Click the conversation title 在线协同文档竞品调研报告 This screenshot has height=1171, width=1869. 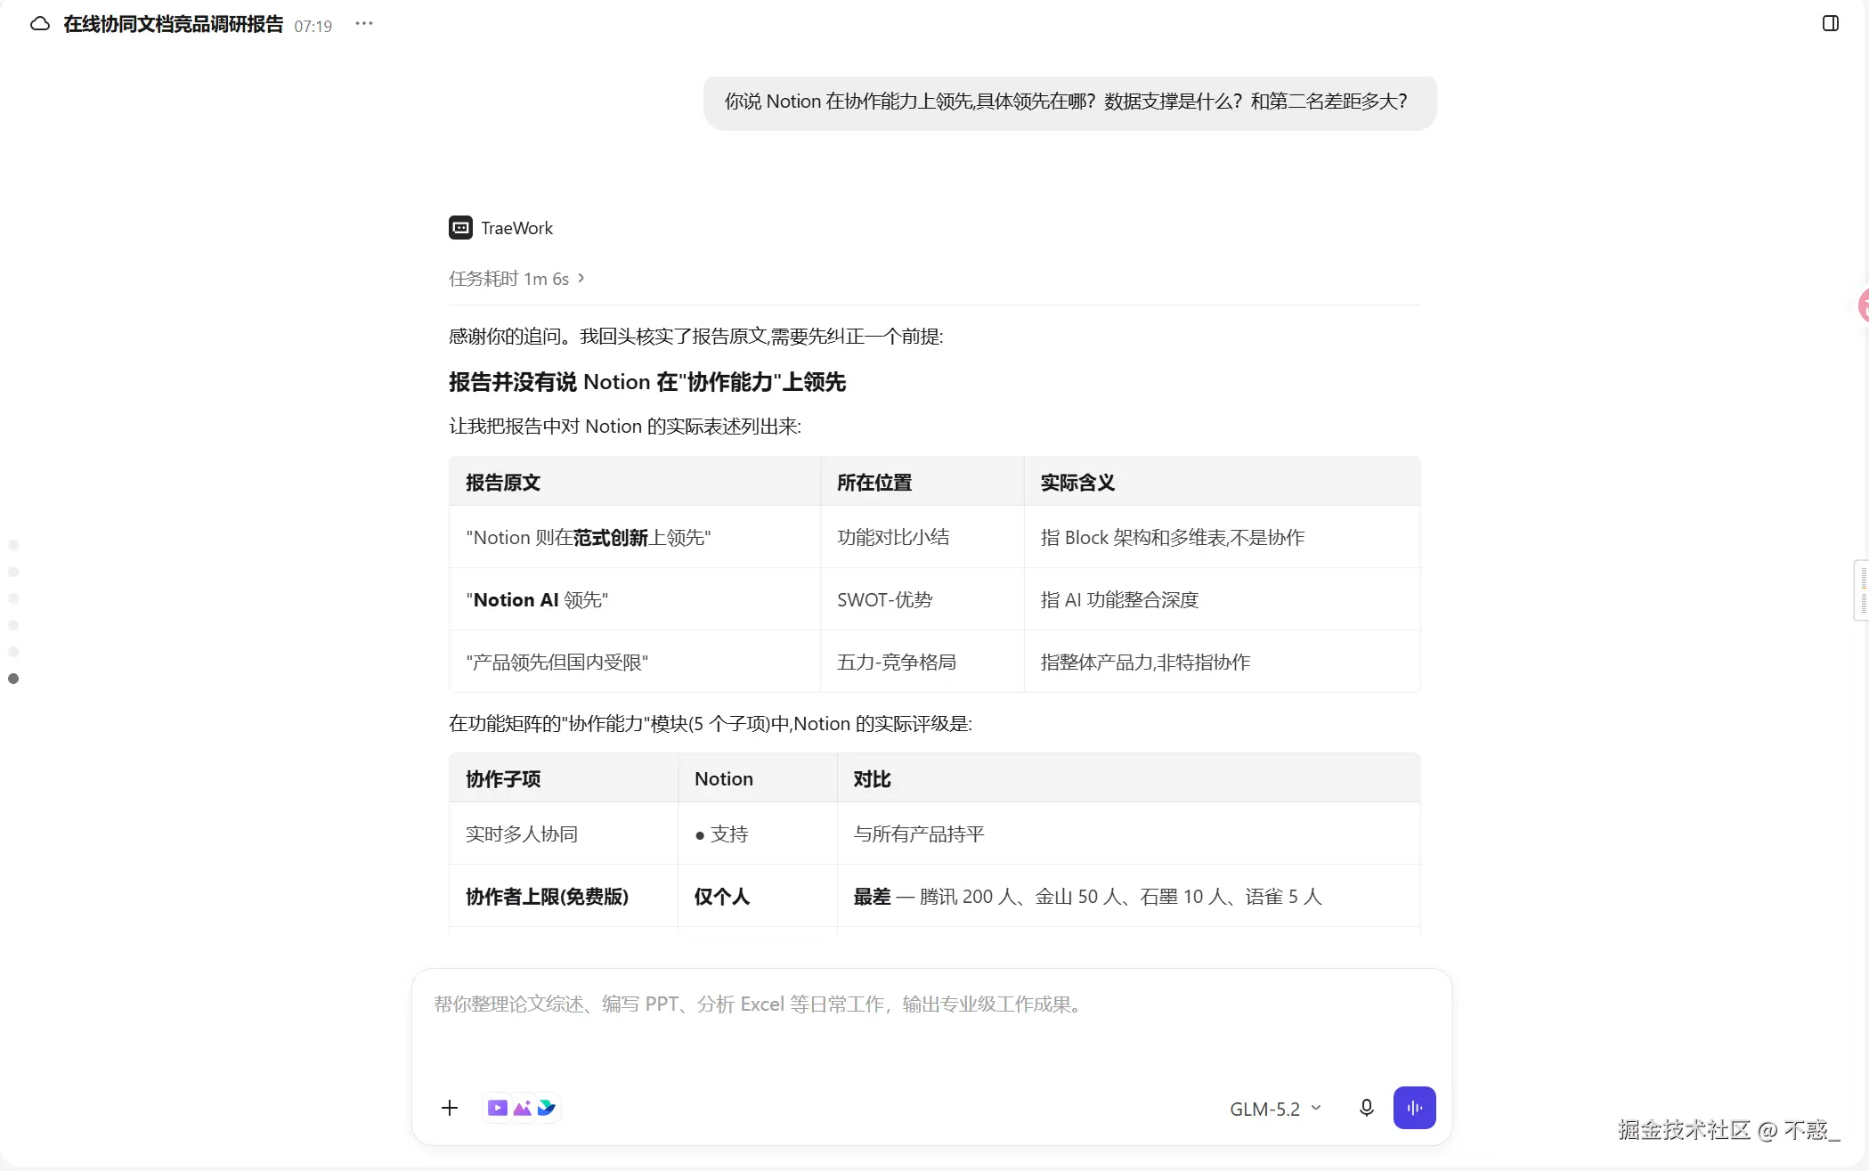[174, 24]
